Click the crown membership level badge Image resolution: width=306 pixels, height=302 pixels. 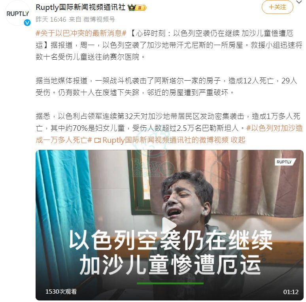[137, 8]
